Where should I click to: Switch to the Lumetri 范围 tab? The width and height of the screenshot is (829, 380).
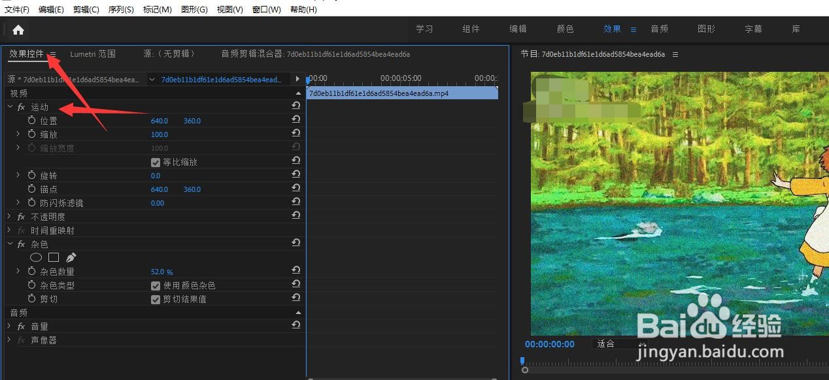pos(93,54)
